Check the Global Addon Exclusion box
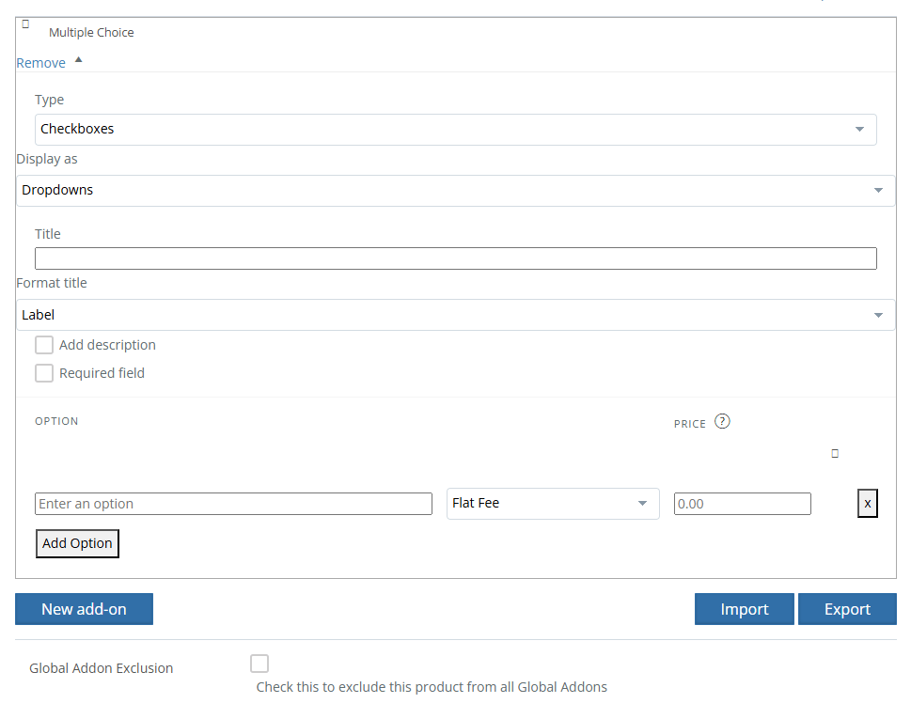The width and height of the screenshot is (911, 719). 259,664
